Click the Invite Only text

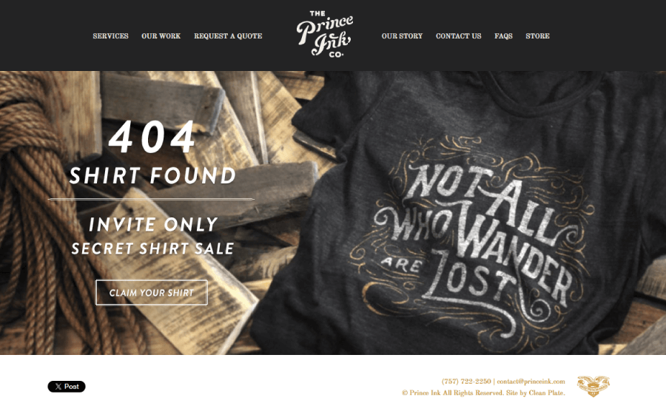click(x=153, y=224)
